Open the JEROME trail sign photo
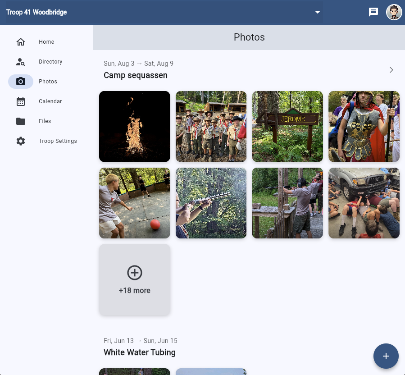 click(287, 126)
